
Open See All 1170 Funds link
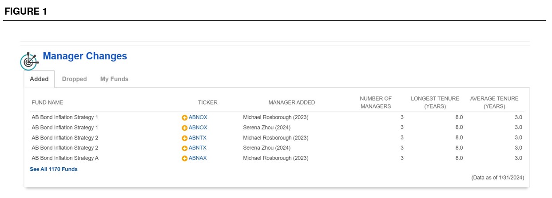[x=54, y=169]
